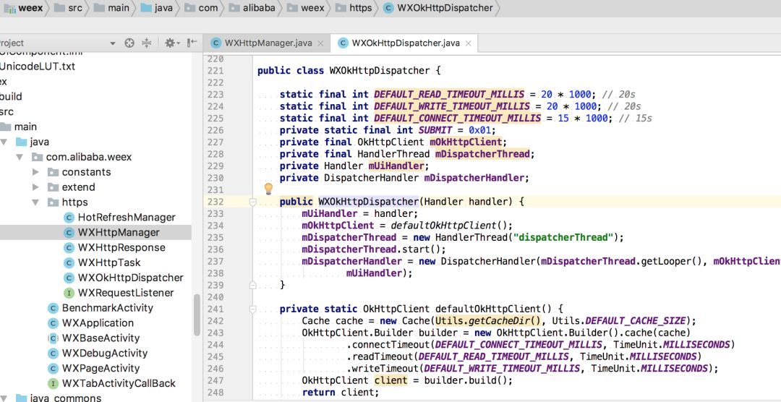Select WXRequestListener interface in the tree
The height and width of the screenshot is (402, 781).
(x=126, y=293)
